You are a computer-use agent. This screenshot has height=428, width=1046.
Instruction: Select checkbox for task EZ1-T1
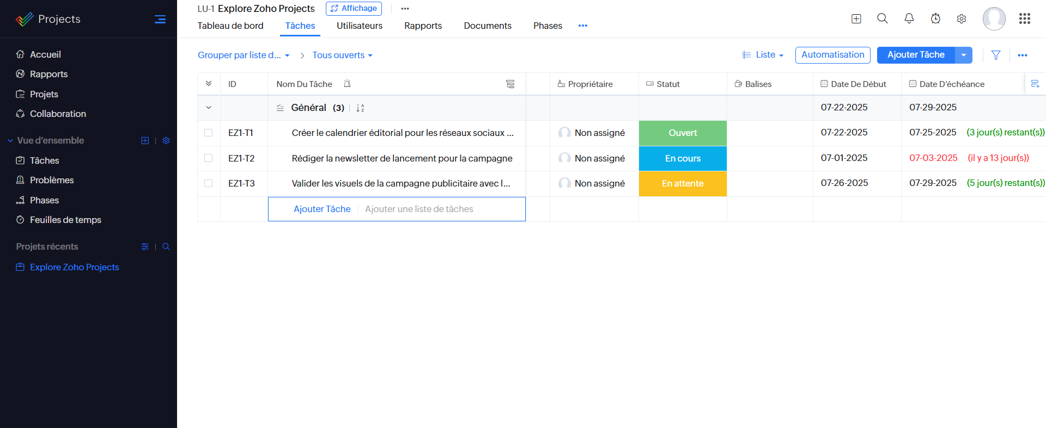(208, 133)
